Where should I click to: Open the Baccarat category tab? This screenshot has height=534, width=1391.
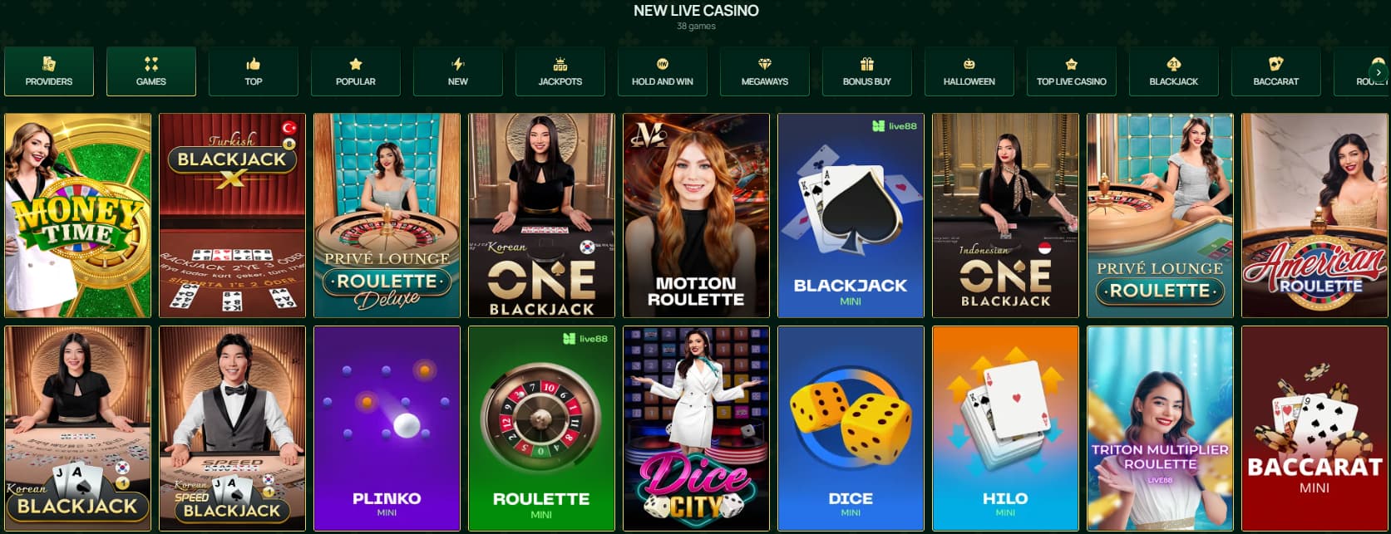(x=1276, y=71)
